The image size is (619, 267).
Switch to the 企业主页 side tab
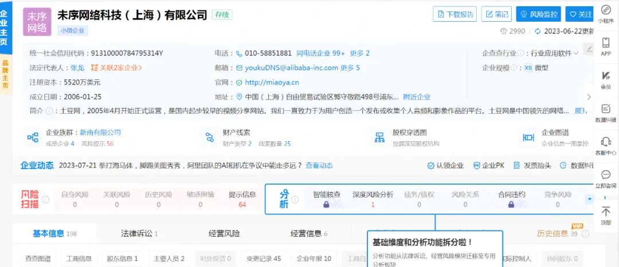[4, 27]
